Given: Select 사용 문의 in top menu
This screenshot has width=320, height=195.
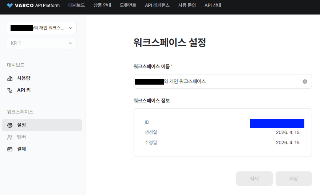Looking at the screenshot, I should (x=187, y=5).
